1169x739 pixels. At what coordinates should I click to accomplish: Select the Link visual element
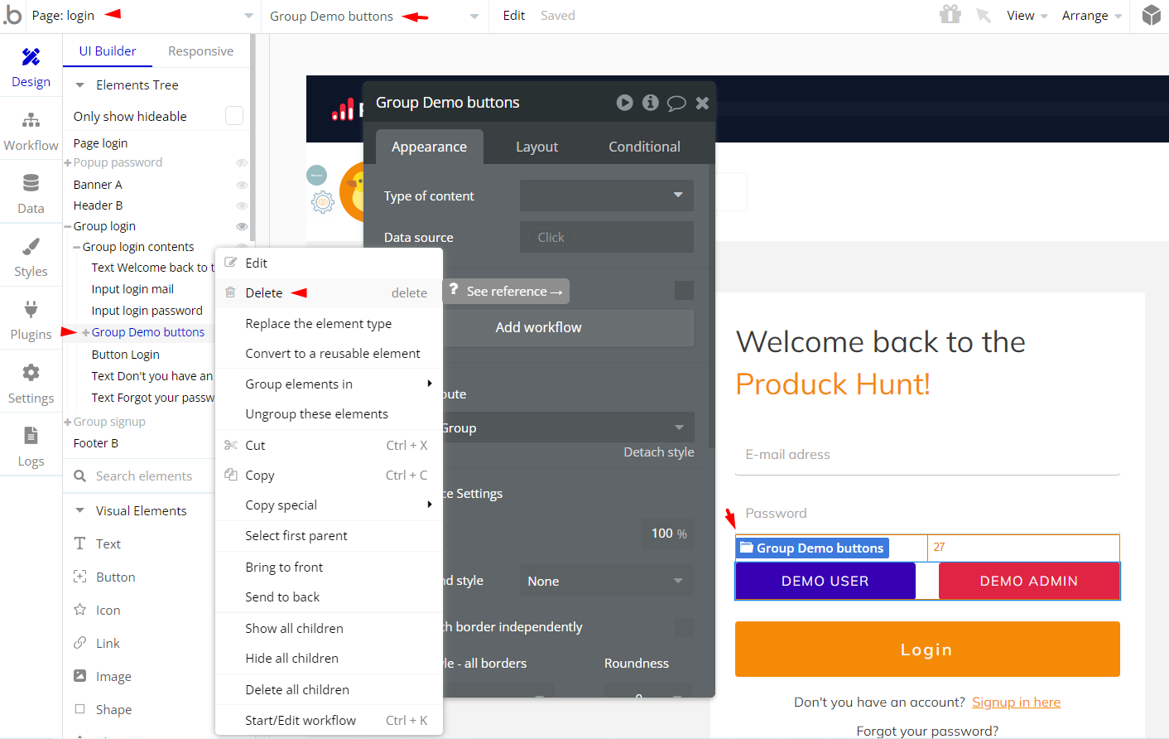click(108, 643)
